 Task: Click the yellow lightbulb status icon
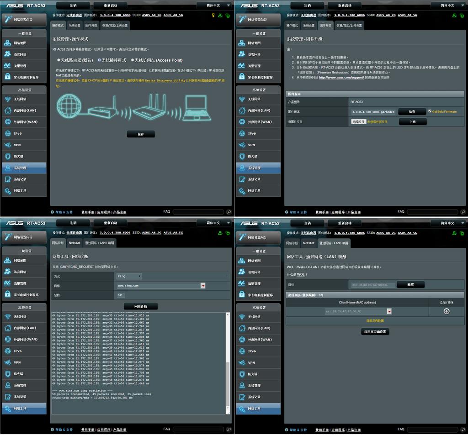click(213, 15)
